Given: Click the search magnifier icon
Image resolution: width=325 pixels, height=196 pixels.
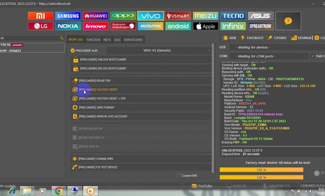Looking at the screenshot, I should pyautogui.click(x=62, y=38).
